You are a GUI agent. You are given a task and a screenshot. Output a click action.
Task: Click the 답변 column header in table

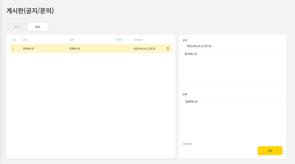tap(72, 40)
